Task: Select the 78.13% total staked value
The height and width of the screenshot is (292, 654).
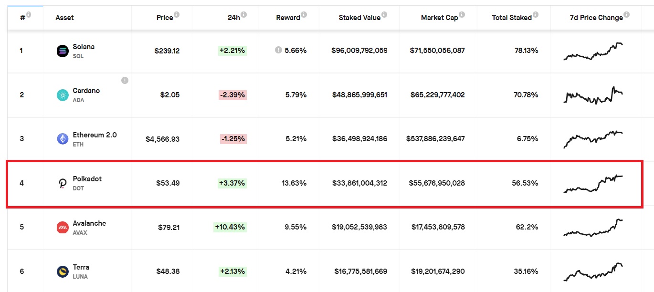Action: click(526, 51)
